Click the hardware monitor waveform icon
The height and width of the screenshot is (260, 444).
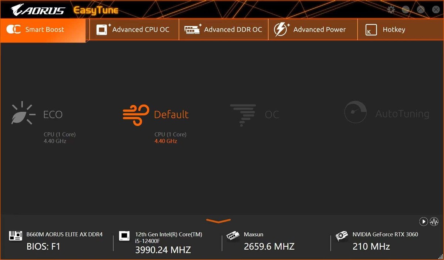pyautogui.click(x=434, y=222)
